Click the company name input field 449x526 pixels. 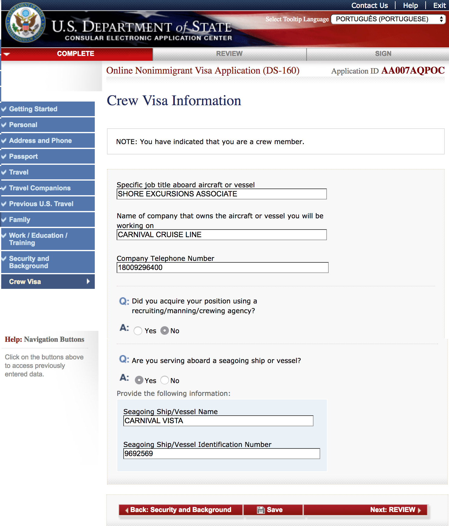click(221, 235)
